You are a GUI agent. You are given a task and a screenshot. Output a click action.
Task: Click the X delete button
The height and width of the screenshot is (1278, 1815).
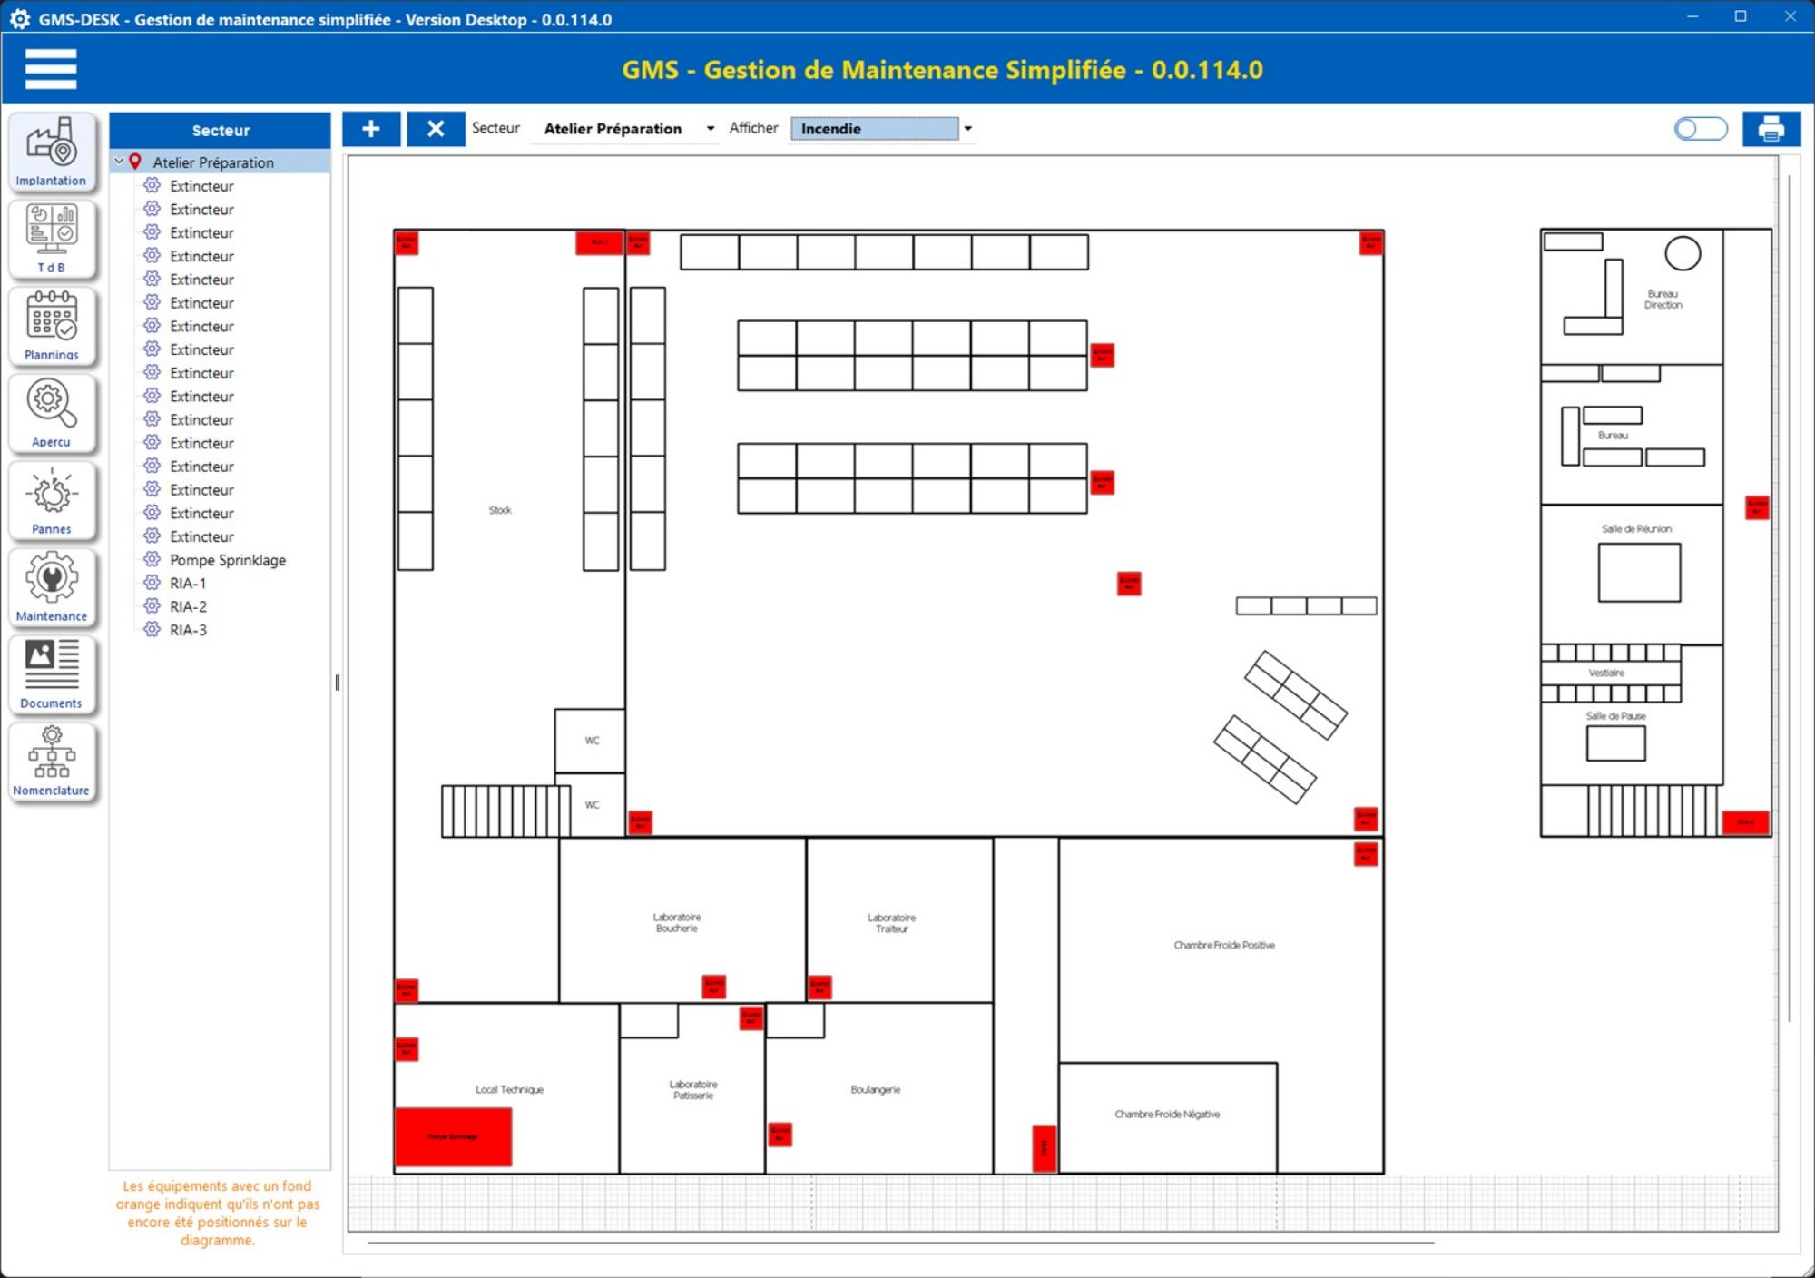coord(436,129)
